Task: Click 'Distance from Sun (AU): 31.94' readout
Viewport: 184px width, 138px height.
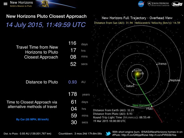Action: click(x=114, y=23)
